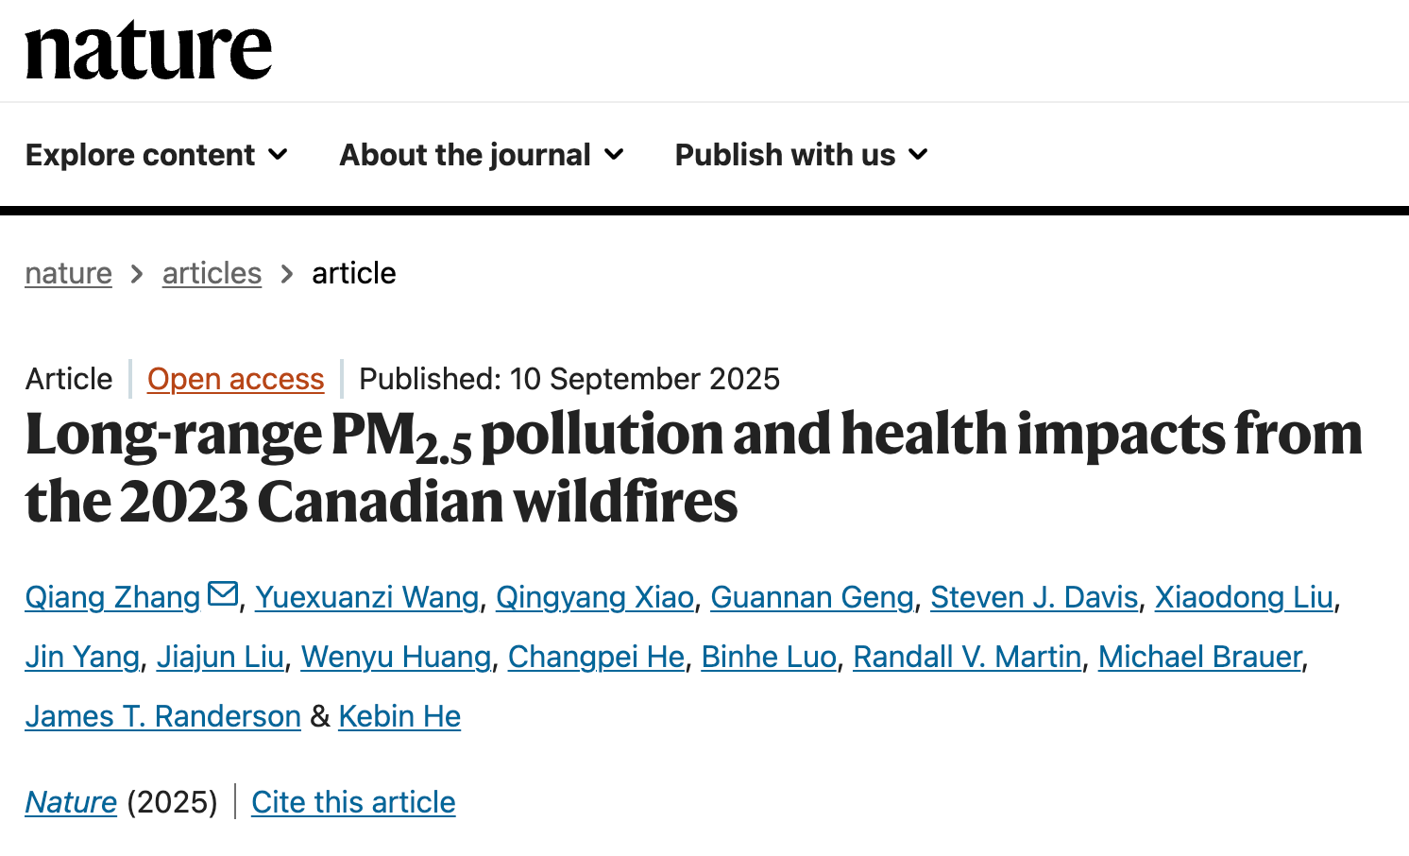Select author Yuexuanzi Wang
This screenshot has height=856, width=1409.
(x=367, y=597)
